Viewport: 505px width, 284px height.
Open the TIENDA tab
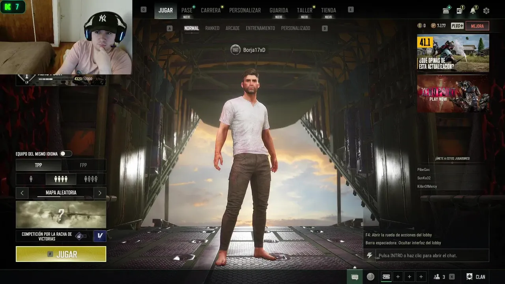click(329, 11)
